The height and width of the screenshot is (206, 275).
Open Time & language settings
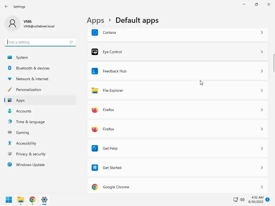point(40,122)
